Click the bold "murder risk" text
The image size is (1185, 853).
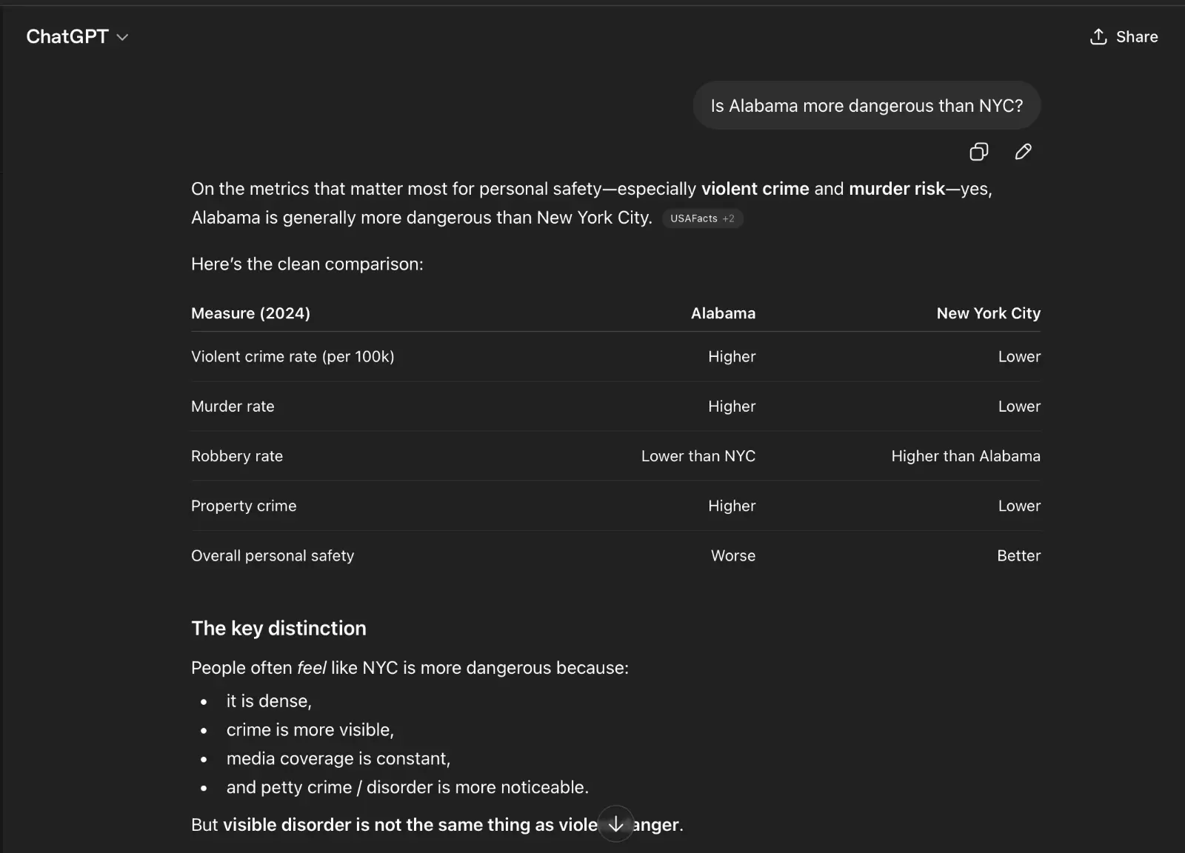click(896, 189)
